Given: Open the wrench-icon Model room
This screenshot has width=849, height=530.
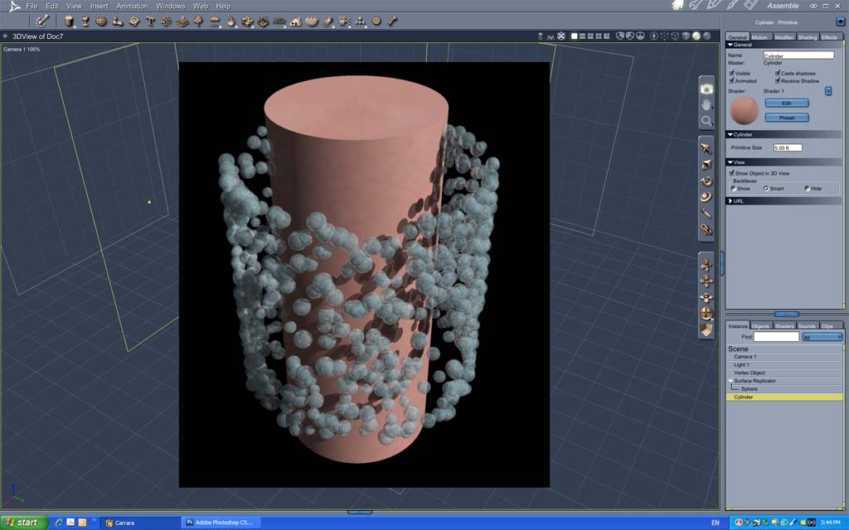Looking at the screenshot, I should coord(696,6).
